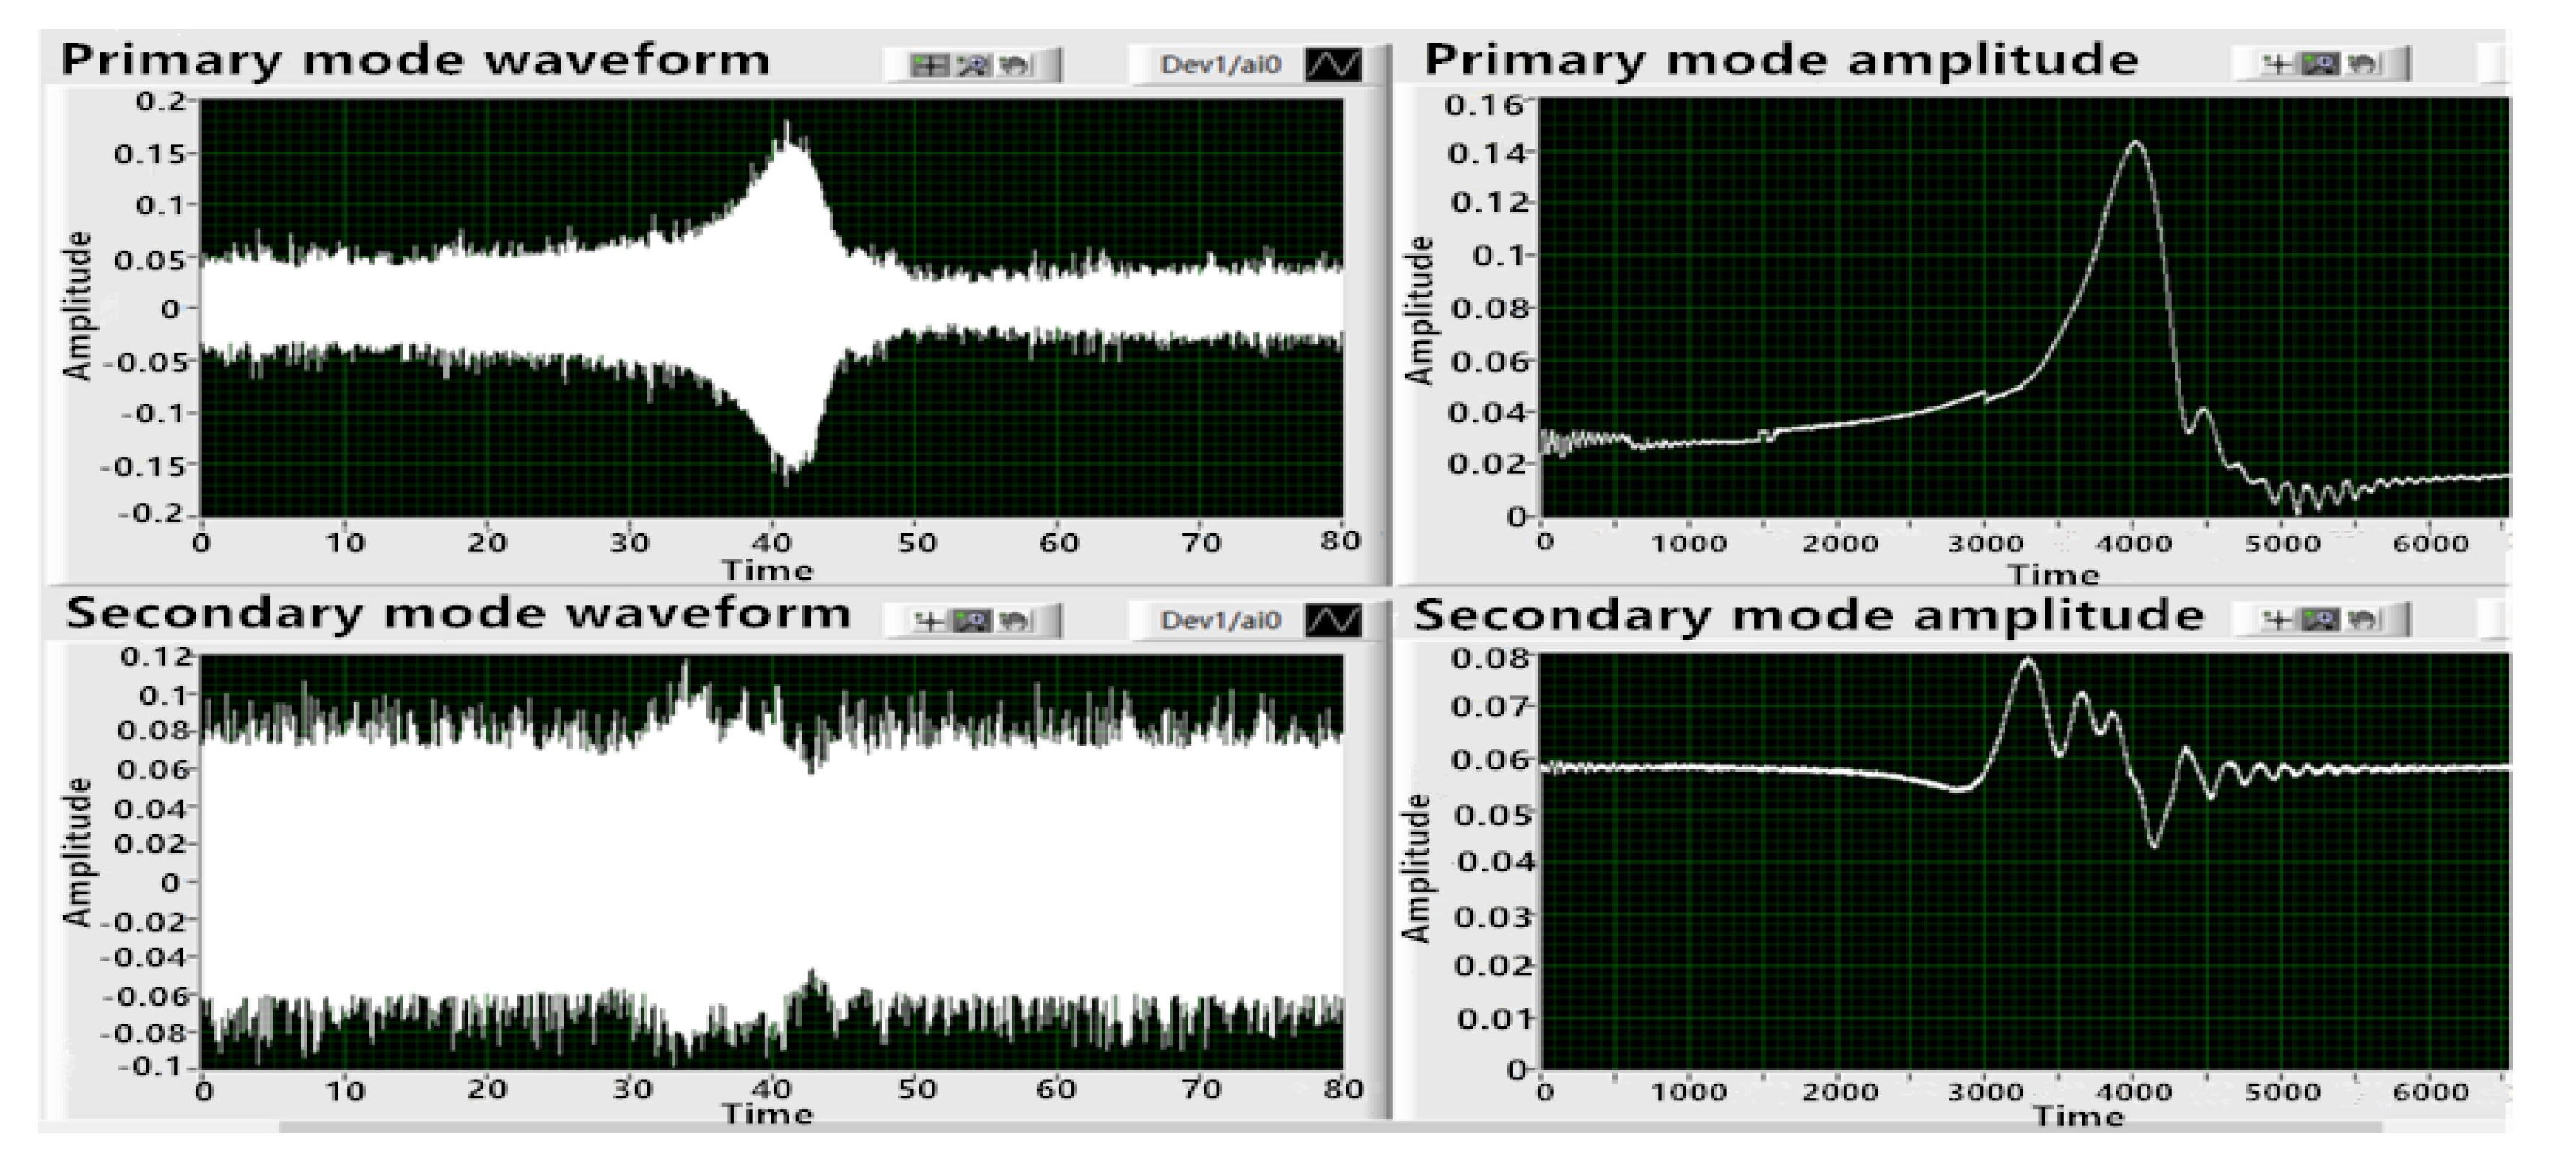Viewport: 2576px width, 1173px height.
Task: Click Amplitude axis label on Primary waveform
Action: [x=77, y=306]
